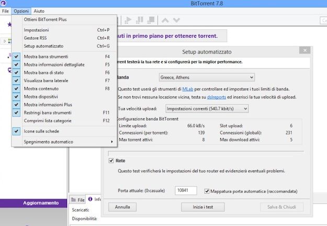
Task: Click the Limite upload value 66.0 kB/s
Action: pyautogui.click(x=196, y=126)
